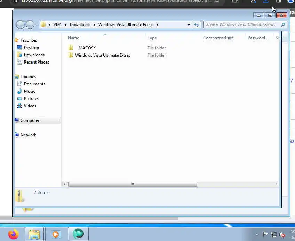Open Videos library in navigation pane
The height and width of the screenshot is (241, 295).
30,106
